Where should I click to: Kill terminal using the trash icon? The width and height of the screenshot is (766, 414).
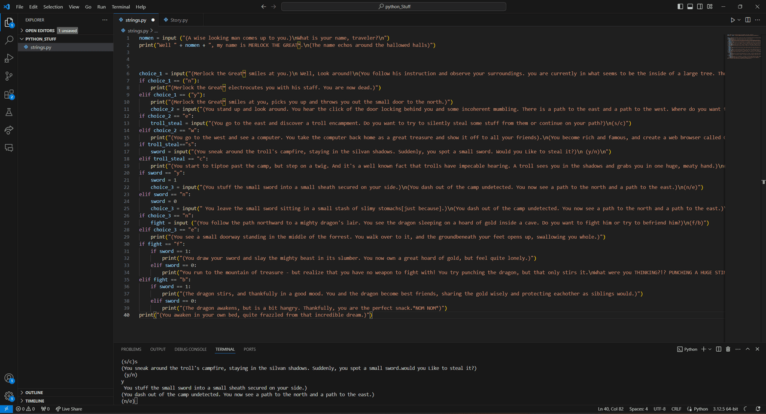click(x=728, y=349)
